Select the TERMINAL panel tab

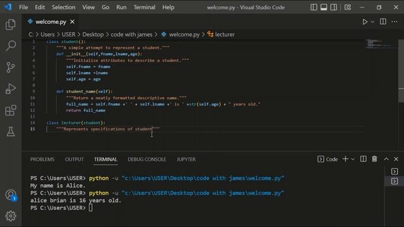pyautogui.click(x=105, y=160)
